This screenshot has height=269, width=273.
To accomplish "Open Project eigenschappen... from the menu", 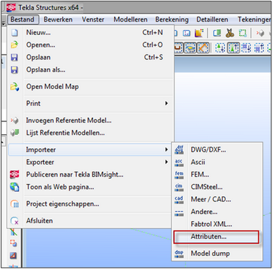I will pos(90,204).
